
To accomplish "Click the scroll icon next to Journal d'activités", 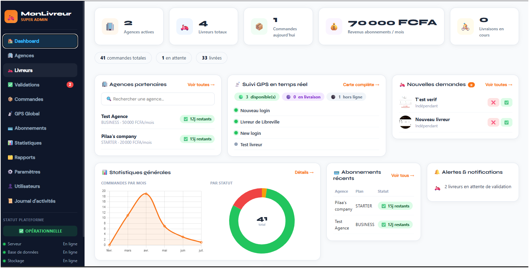I will pyautogui.click(x=10, y=201).
